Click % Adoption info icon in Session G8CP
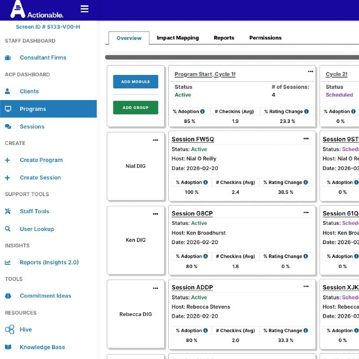 (x=206, y=256)
